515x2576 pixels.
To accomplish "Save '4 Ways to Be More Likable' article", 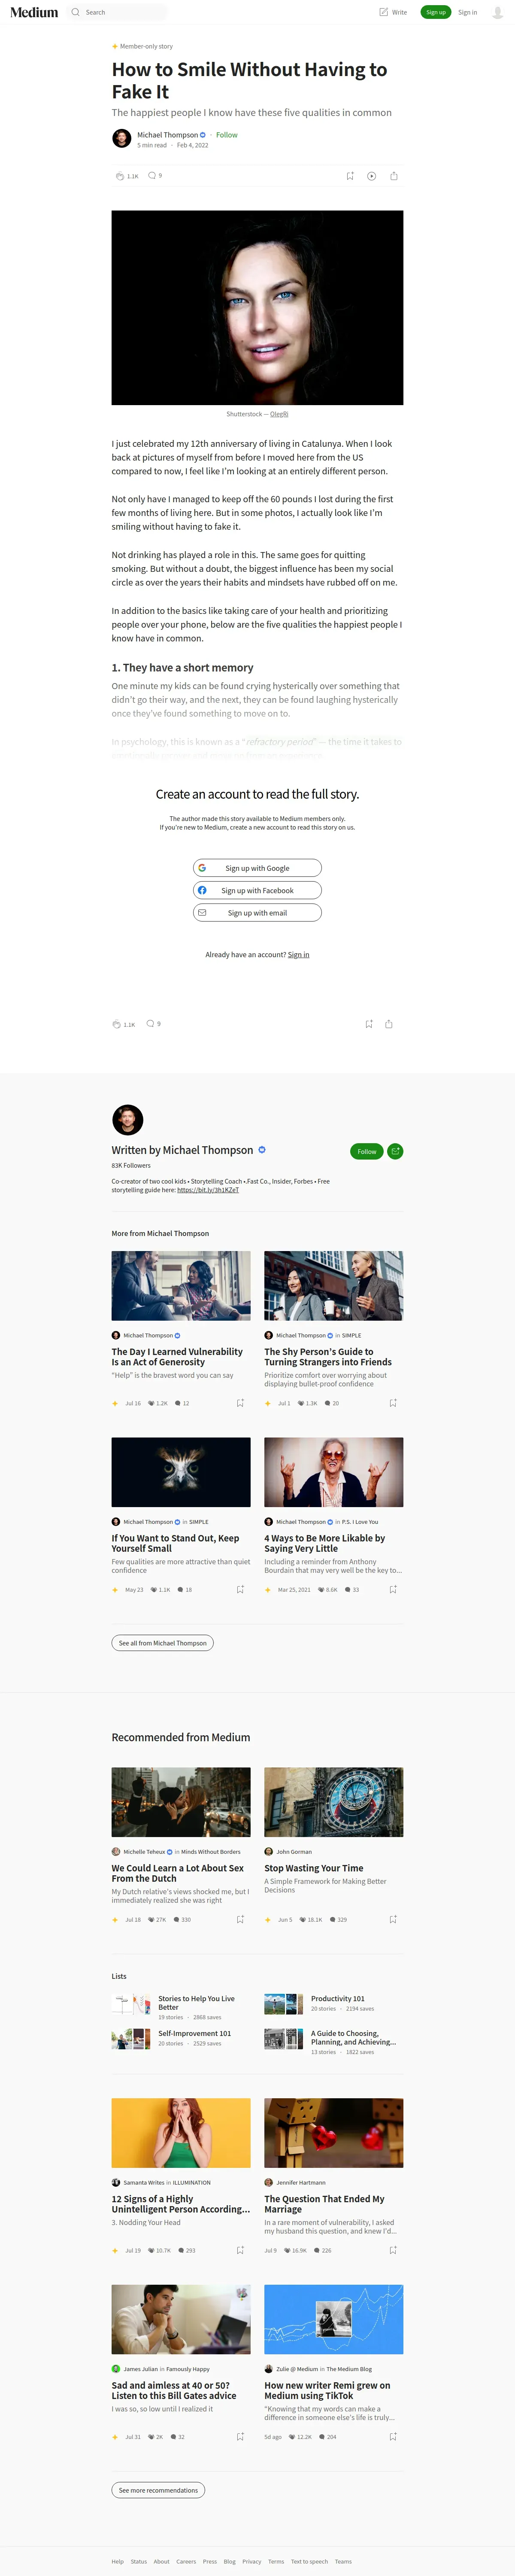I will click(393, 1589).
